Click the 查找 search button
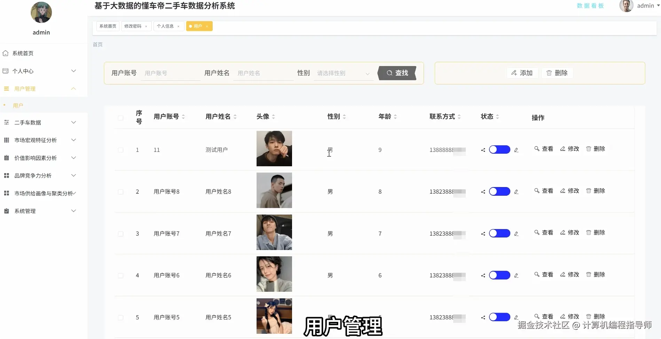Screen dimensions: 661x339 397,73
